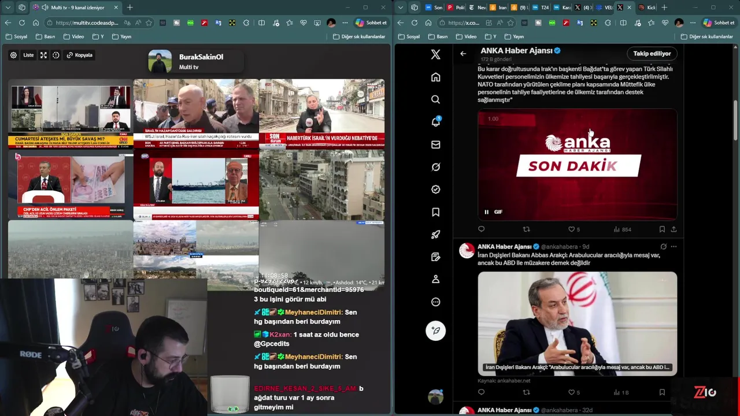The height and width of the screenshot is (416, 740).
Task: Open Video bookmarks folder in right browser
Action: [x=466, y=36]
